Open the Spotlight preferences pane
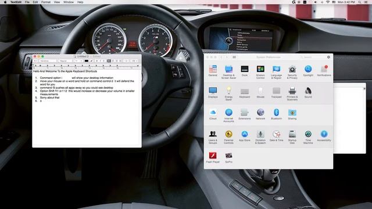Image resolution: width=372 pixels, height=209 pixels. point(308,71)
